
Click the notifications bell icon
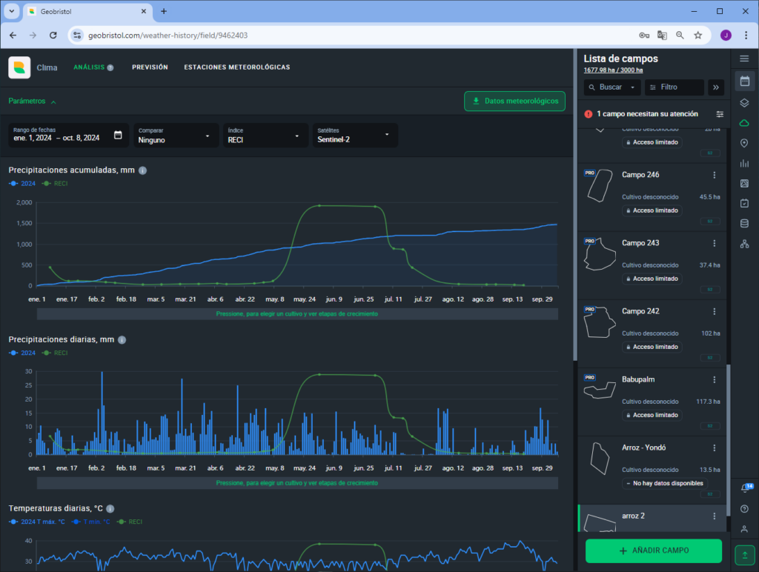(x=744, y=488)
